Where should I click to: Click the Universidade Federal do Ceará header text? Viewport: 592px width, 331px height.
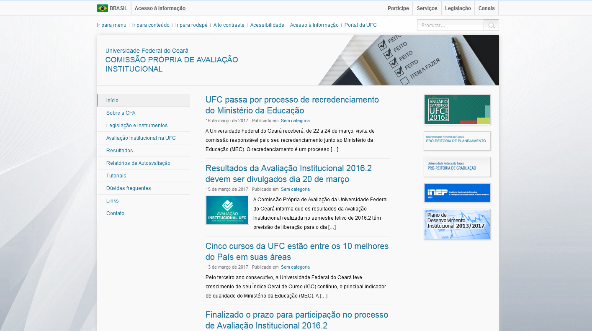(147, 51)
